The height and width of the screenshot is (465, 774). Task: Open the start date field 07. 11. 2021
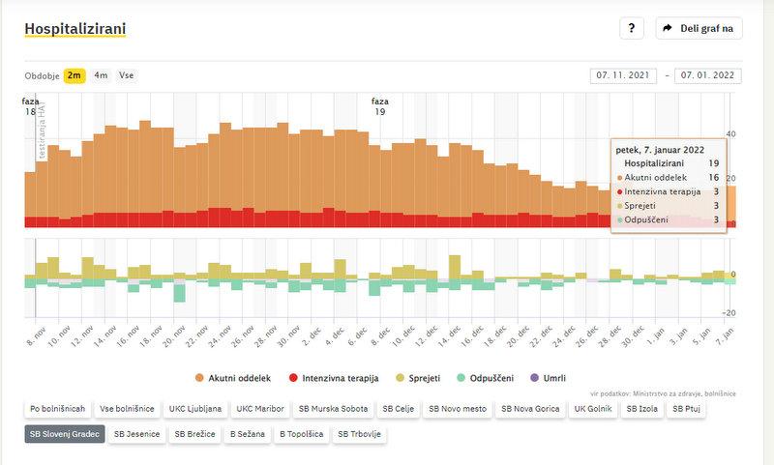pyautogui.click(x=622, y=76)
